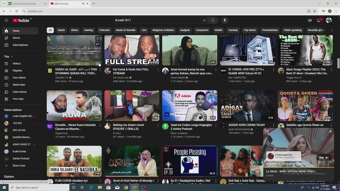The width and height of the screenshot is (340, 191).
Task: Click the YouTube logo
Action: coord(21,20)
